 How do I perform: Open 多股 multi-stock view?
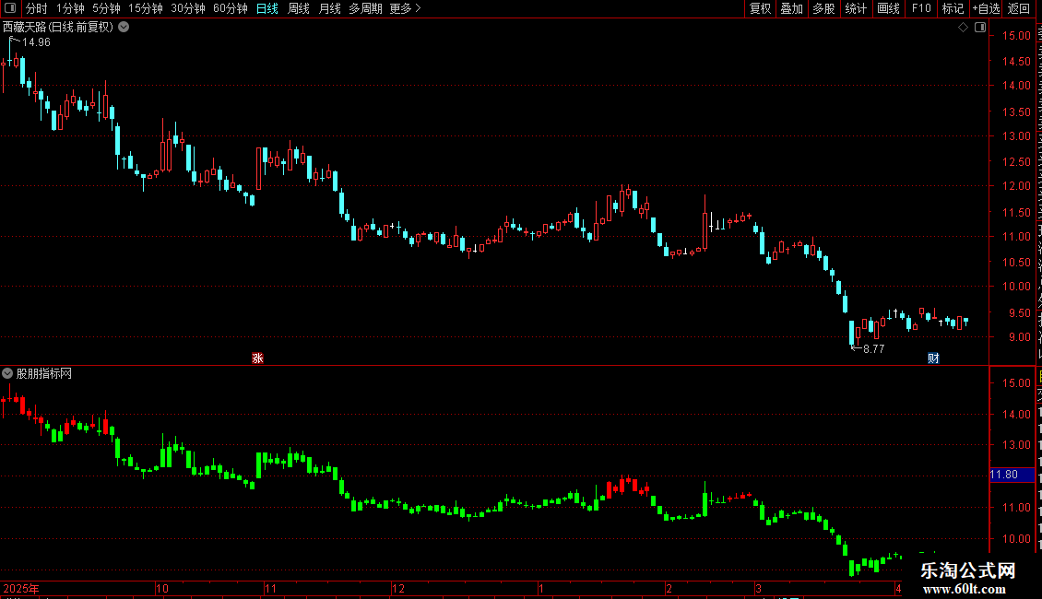click(823, 8)
